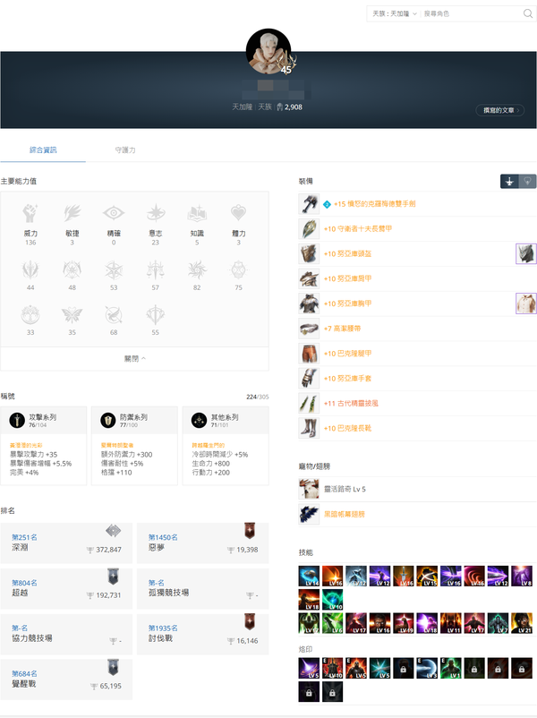Image resolution: width=537 pixels, height=718 pixels.
Task: Click the LV 1 green stigma icon
Action: [451, 668]
